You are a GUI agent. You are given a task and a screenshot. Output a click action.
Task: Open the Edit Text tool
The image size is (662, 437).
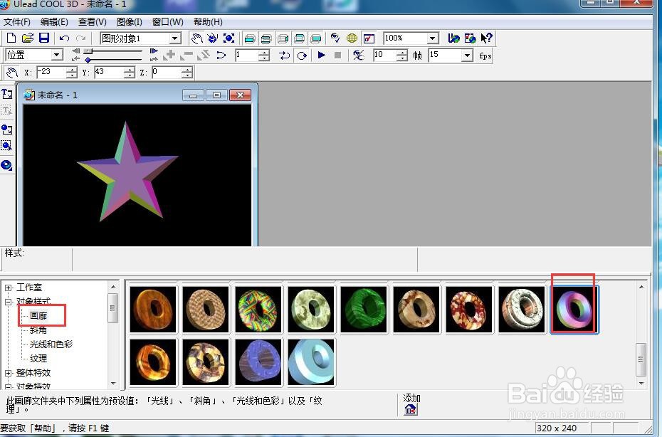(6, 110)
